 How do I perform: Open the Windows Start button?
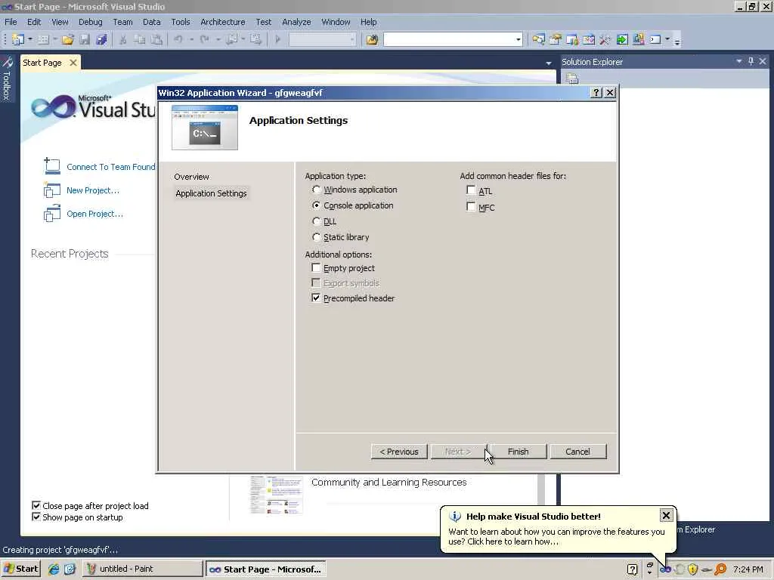coord(20,569)
